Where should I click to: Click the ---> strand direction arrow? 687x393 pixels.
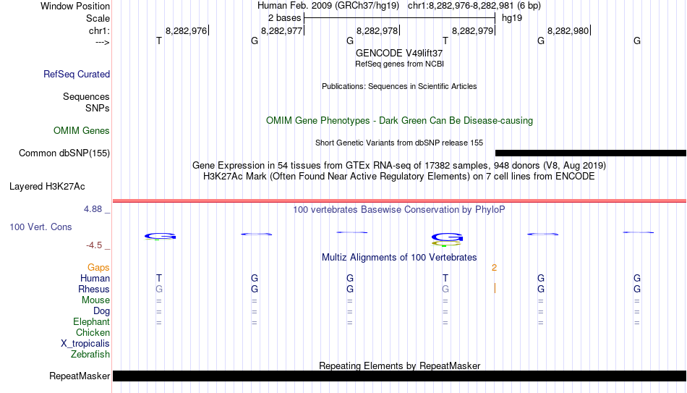click(x=103, y=42)
